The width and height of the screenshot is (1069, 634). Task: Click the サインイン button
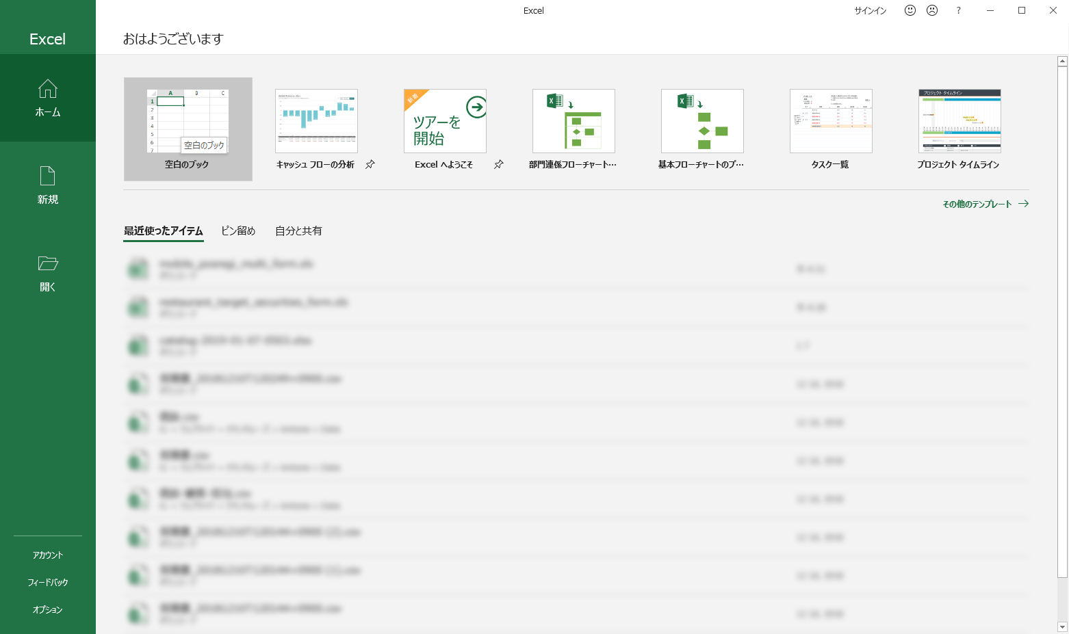pyautogui.click(x=871, y=10)
